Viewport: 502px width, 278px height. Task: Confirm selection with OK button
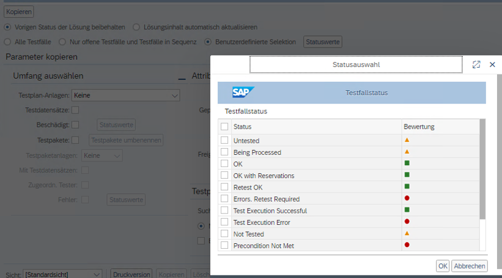[x=442, y=266]
